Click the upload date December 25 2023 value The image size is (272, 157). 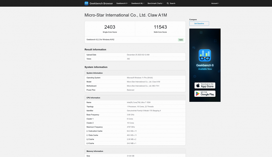click(138, 55)
